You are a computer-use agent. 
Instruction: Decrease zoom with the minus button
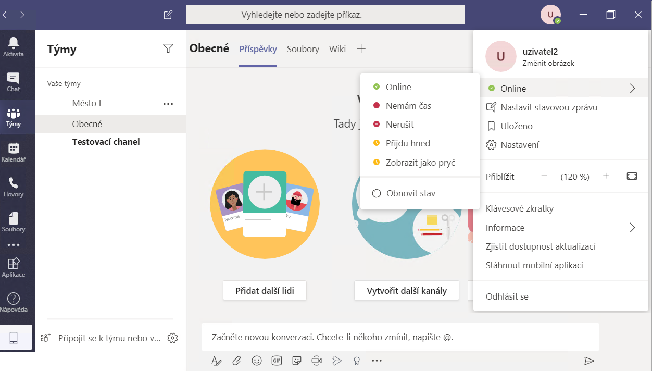pyautogui.click(x=544, y=176)
